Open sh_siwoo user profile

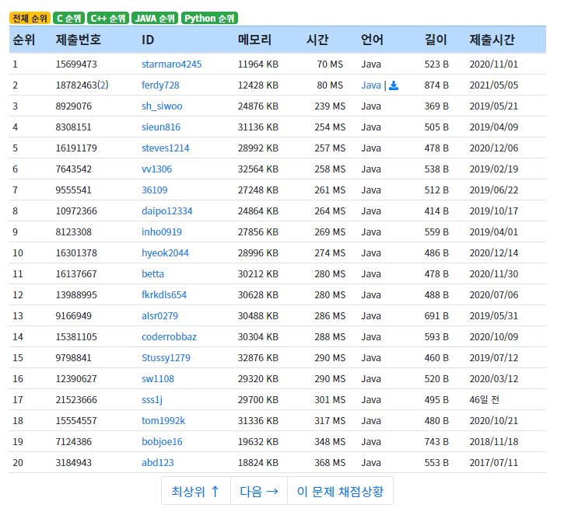coord(162,106)
